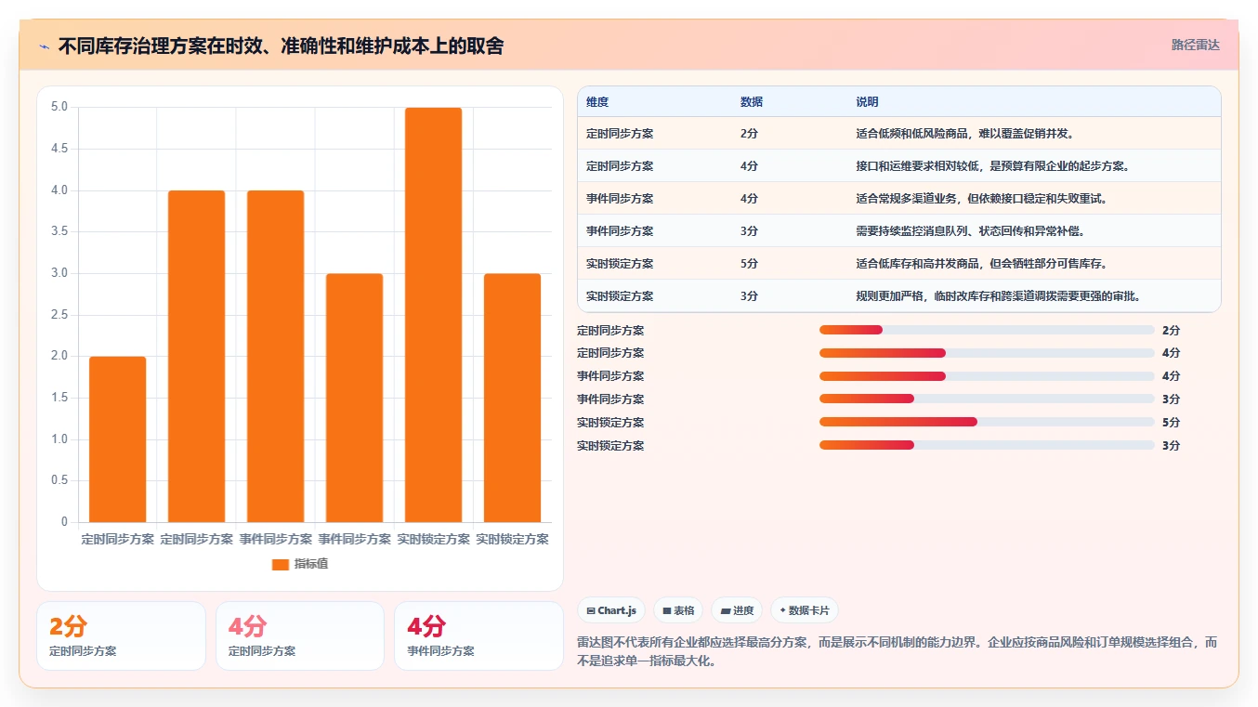Click the 事件同步方案 progress bar showing 3分

pyautogui.click(x=987, y=399)
